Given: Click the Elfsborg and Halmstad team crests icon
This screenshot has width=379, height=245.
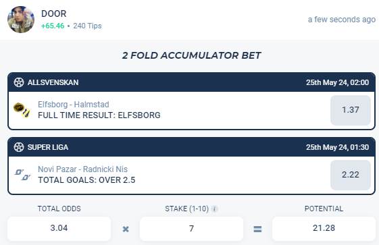Looking at the screenshot, I should tap(22, 110).
